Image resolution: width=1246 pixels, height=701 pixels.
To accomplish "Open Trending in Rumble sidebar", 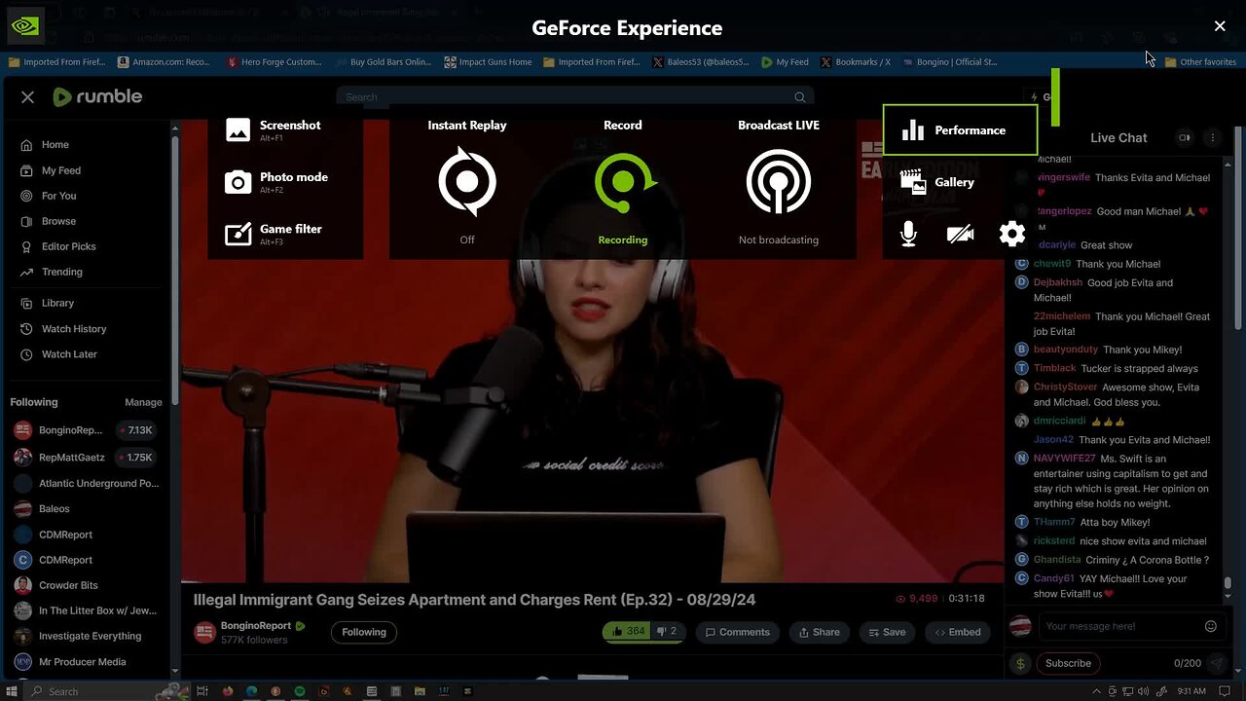I will click(51, 272).
